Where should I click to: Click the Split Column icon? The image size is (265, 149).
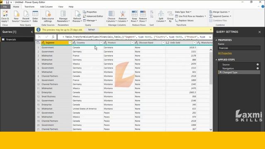[161, 14]
